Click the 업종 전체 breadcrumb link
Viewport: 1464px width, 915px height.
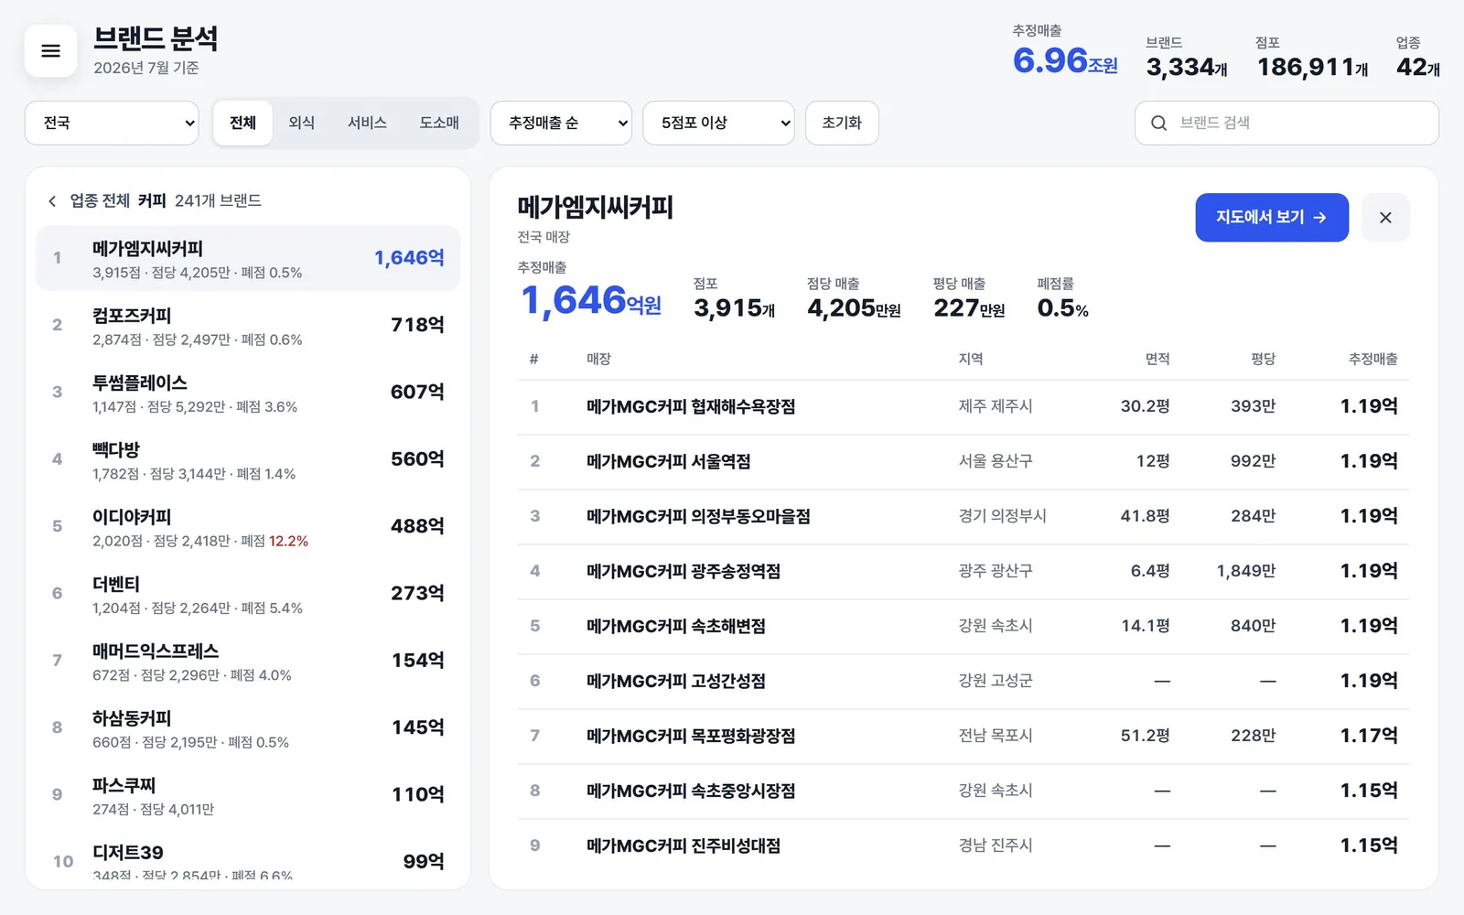(x=100, y=201)
